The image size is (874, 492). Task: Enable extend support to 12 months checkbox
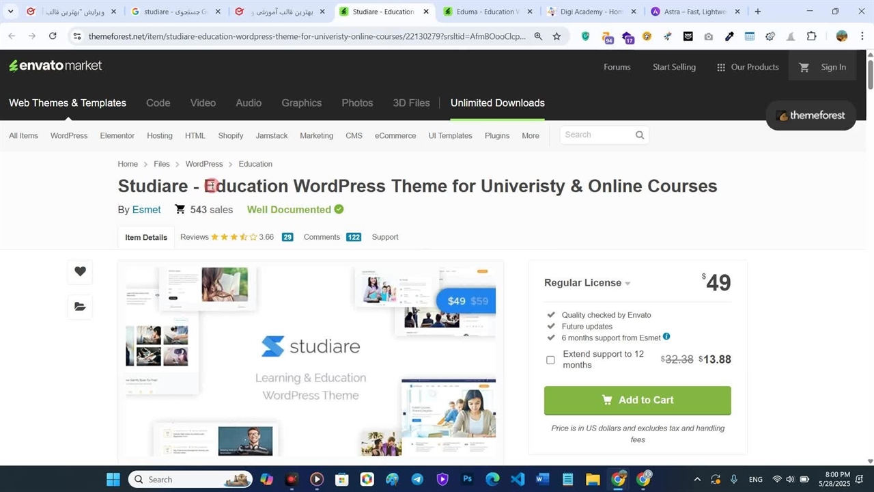550,359
